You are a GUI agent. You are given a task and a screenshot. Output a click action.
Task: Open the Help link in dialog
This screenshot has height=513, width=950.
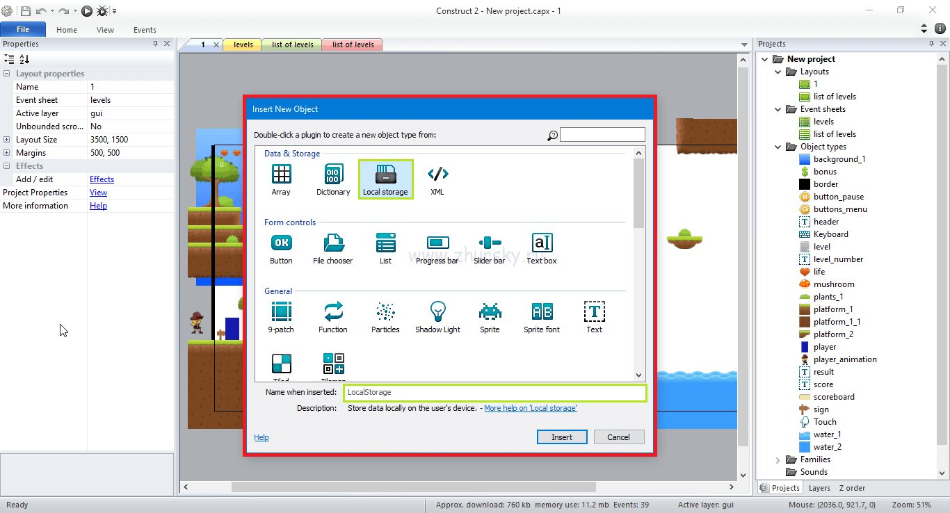261,437
